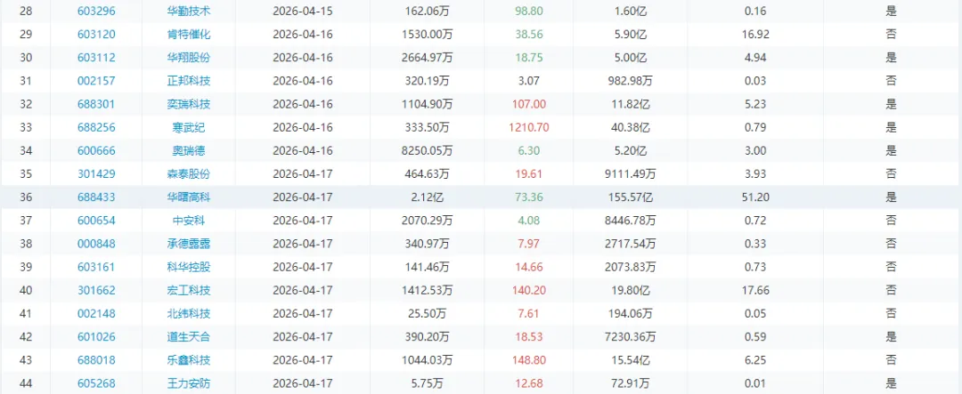The width and height of the screenshot is (962, 394).
Task: Click stock name 肯特催化
Action: coord(189,35)
